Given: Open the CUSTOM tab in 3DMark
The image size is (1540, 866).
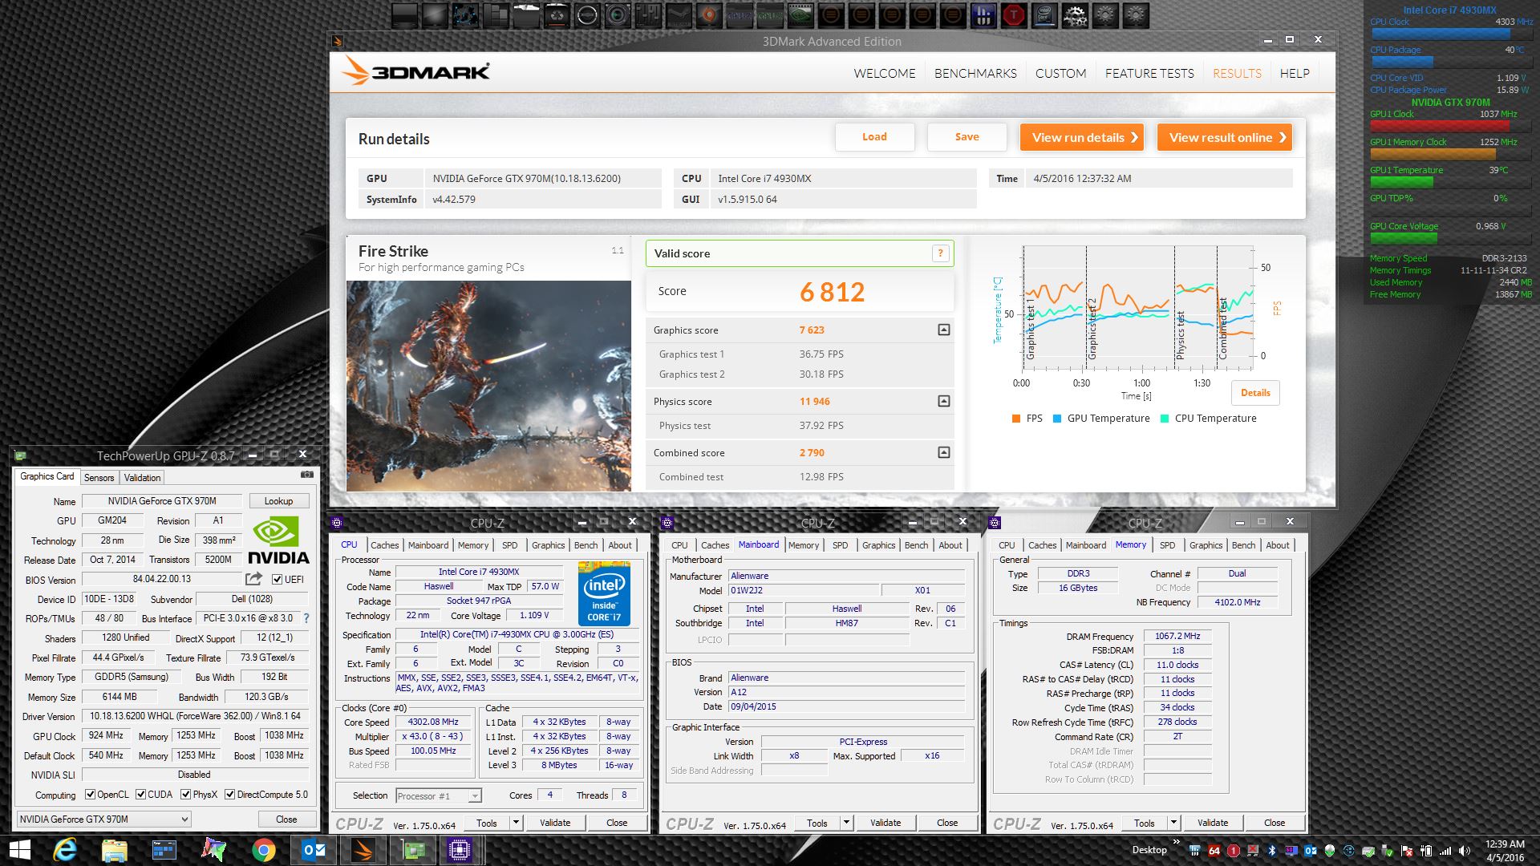Looking at the screenshot, I should [x=1060, y=73].
